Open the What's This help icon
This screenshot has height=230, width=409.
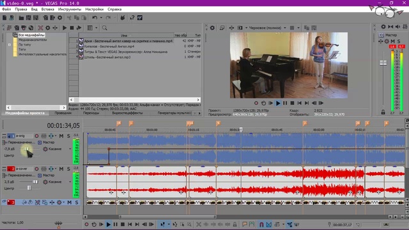[x=132, y=18]
